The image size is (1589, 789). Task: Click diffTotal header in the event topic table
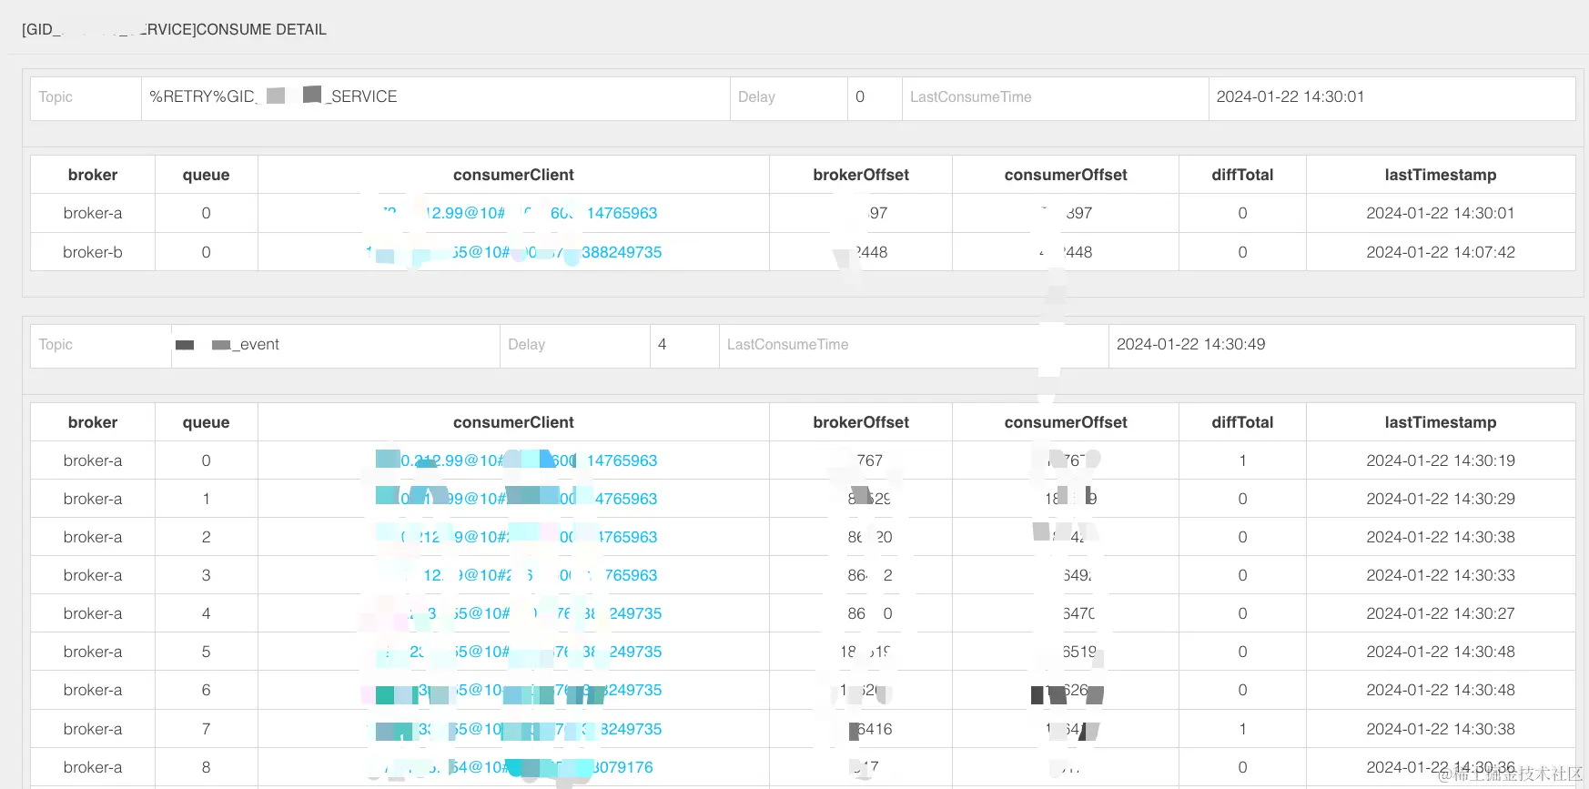coord(1242,422)
